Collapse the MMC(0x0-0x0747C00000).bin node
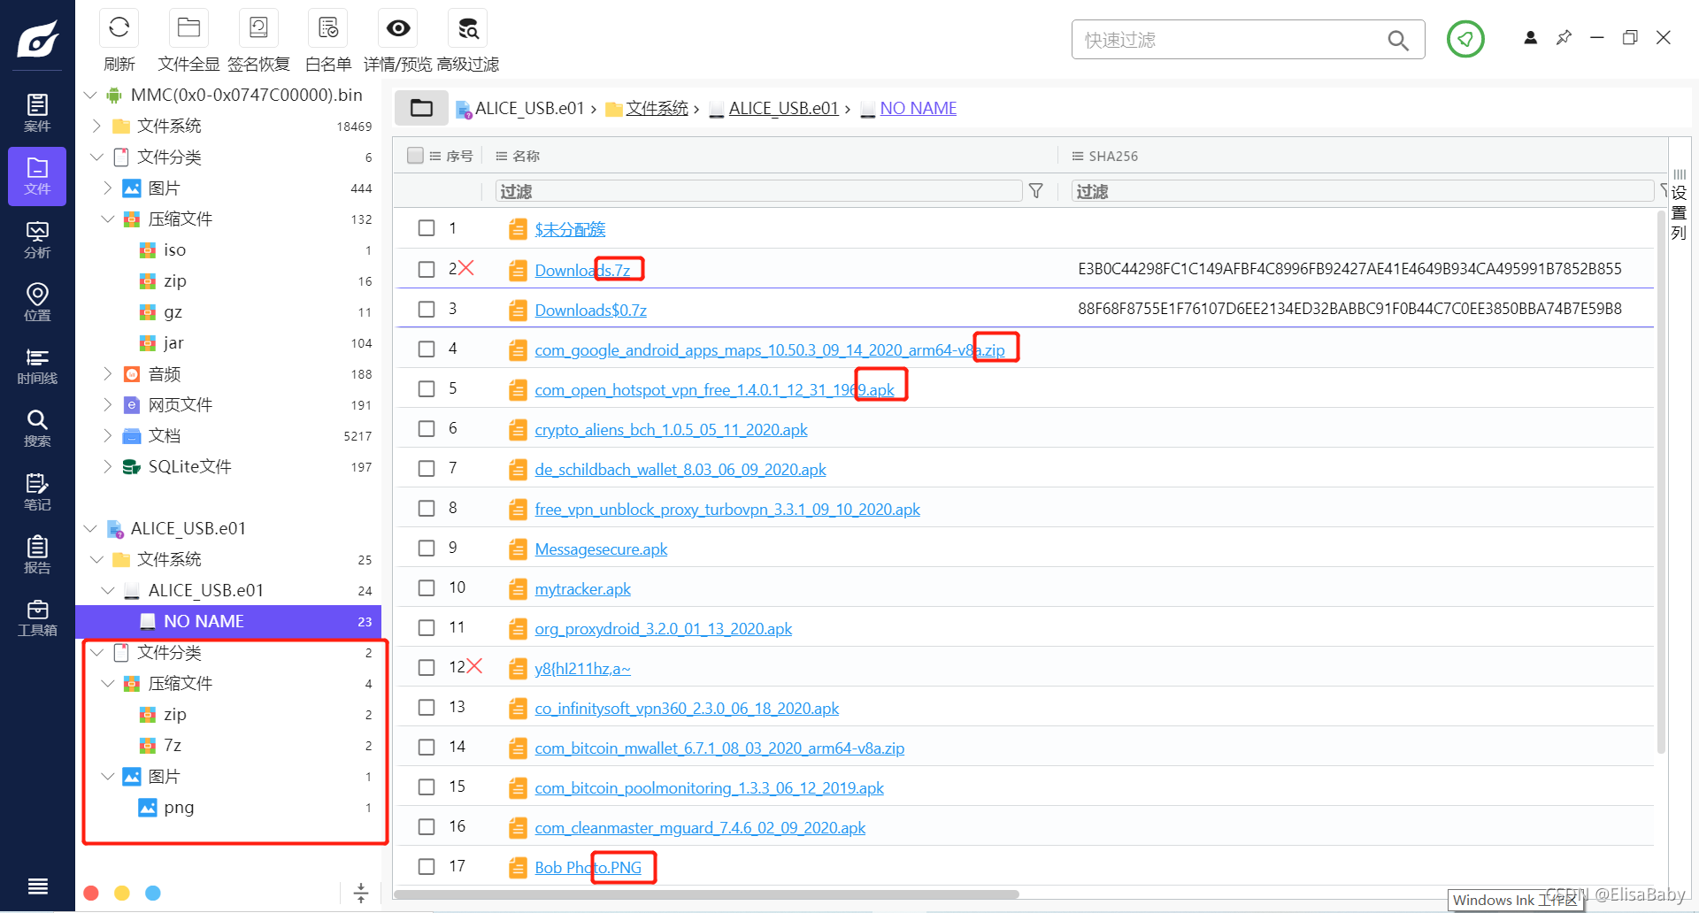 (89, 95)
